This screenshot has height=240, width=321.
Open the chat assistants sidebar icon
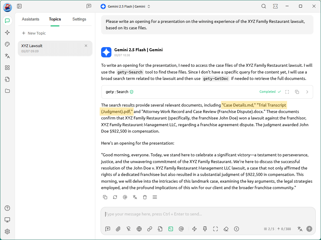pyautogui.click(x=7, y=21)
